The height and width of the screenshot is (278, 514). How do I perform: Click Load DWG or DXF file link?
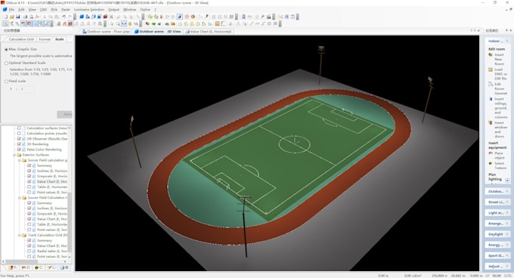(x=500, y=74)
